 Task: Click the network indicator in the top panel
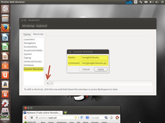coord(141,2)
